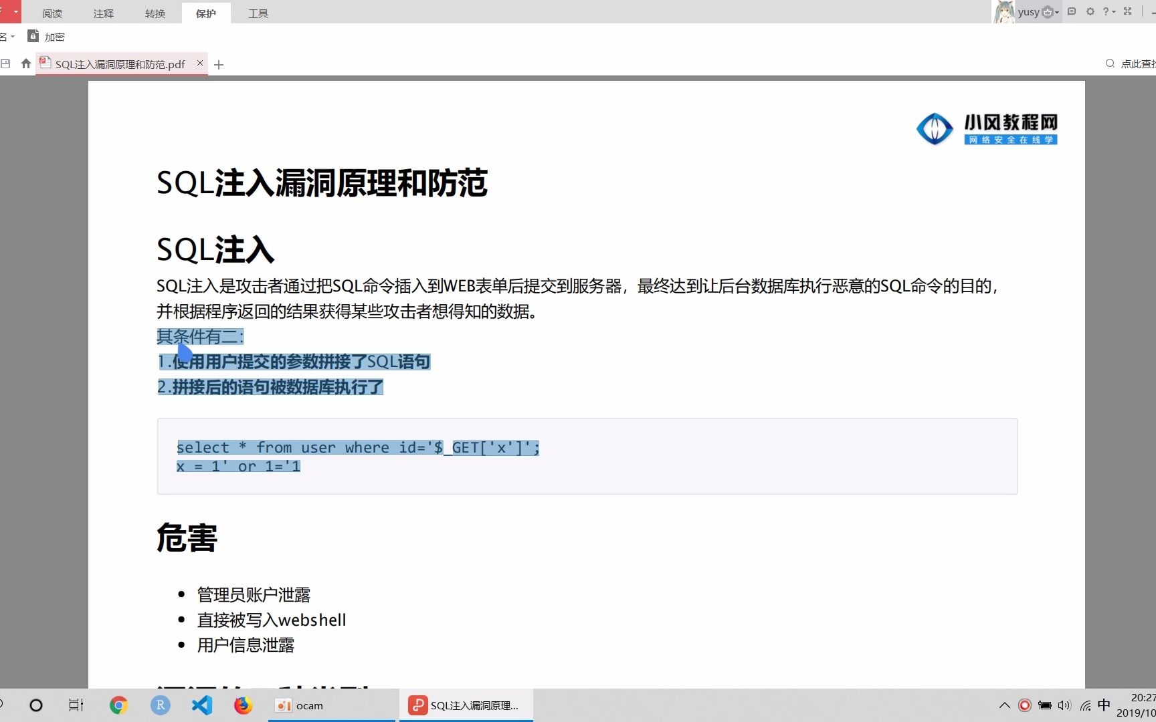Toggle the 中 input method indicator
1156x722 pixels.
(1104, 705)
